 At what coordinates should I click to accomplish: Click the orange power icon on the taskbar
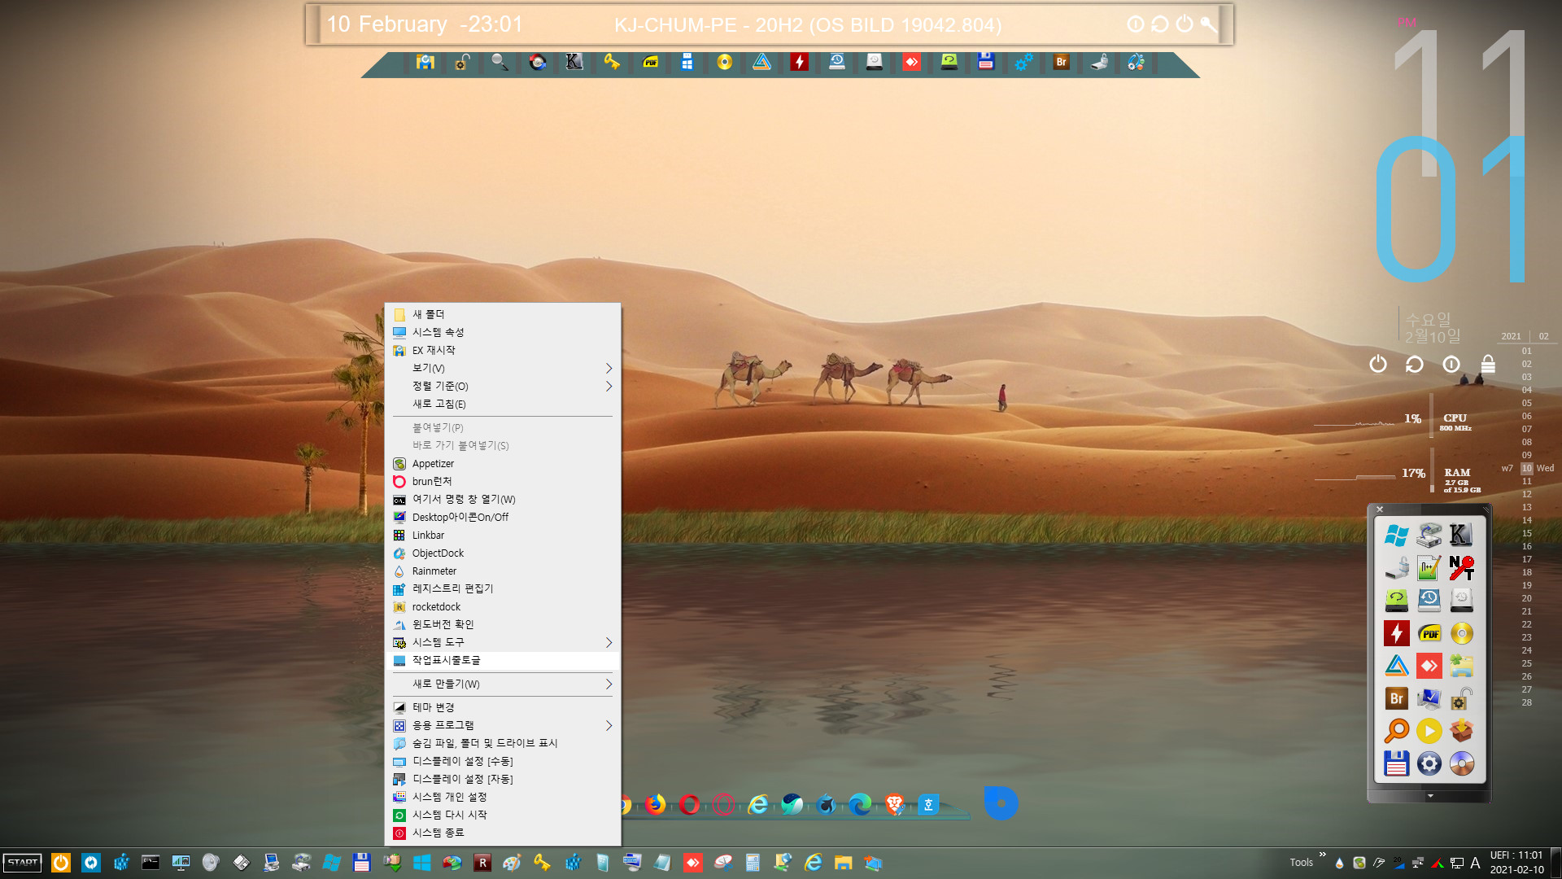(61, 863)
